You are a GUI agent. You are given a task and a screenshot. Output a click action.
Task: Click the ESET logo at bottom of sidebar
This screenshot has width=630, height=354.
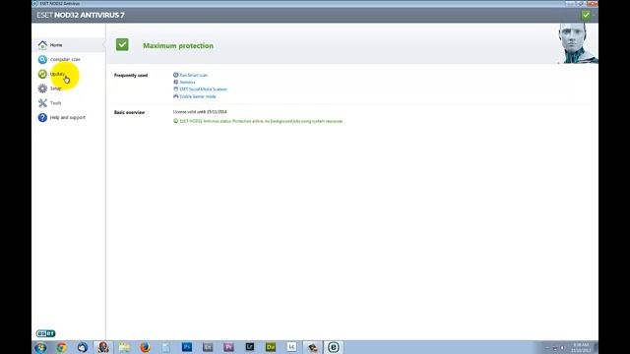tap(46, 333)
